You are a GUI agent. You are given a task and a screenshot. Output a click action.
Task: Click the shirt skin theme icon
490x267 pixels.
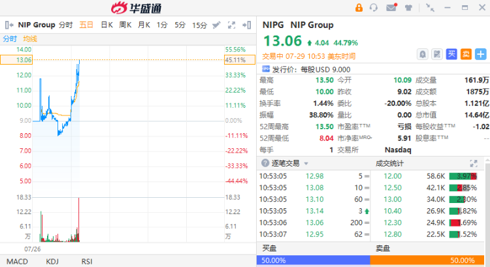pyautogui.click(x=408, y=8)
